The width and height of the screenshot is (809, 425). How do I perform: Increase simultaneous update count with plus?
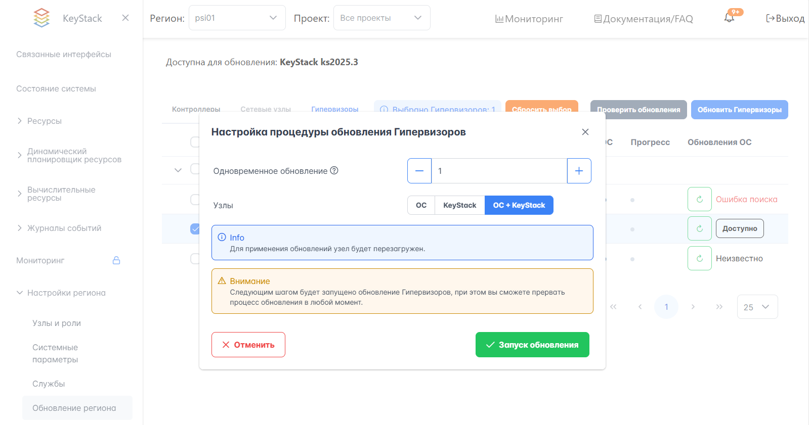(x=579, y=171)
